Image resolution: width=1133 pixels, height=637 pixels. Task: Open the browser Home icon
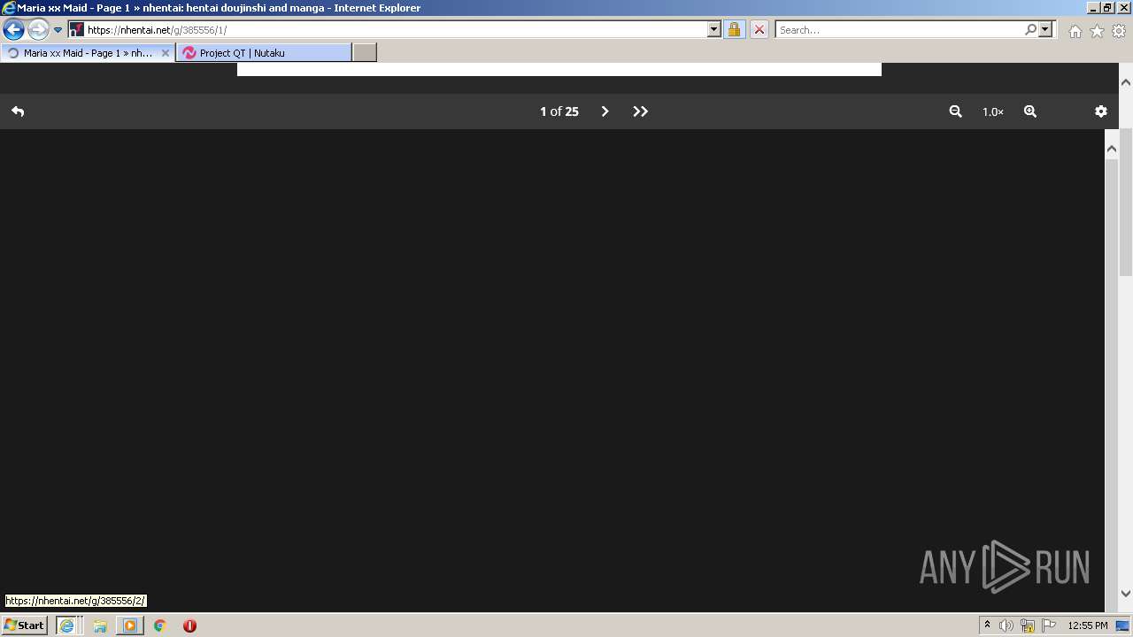tap(1075, 31)
